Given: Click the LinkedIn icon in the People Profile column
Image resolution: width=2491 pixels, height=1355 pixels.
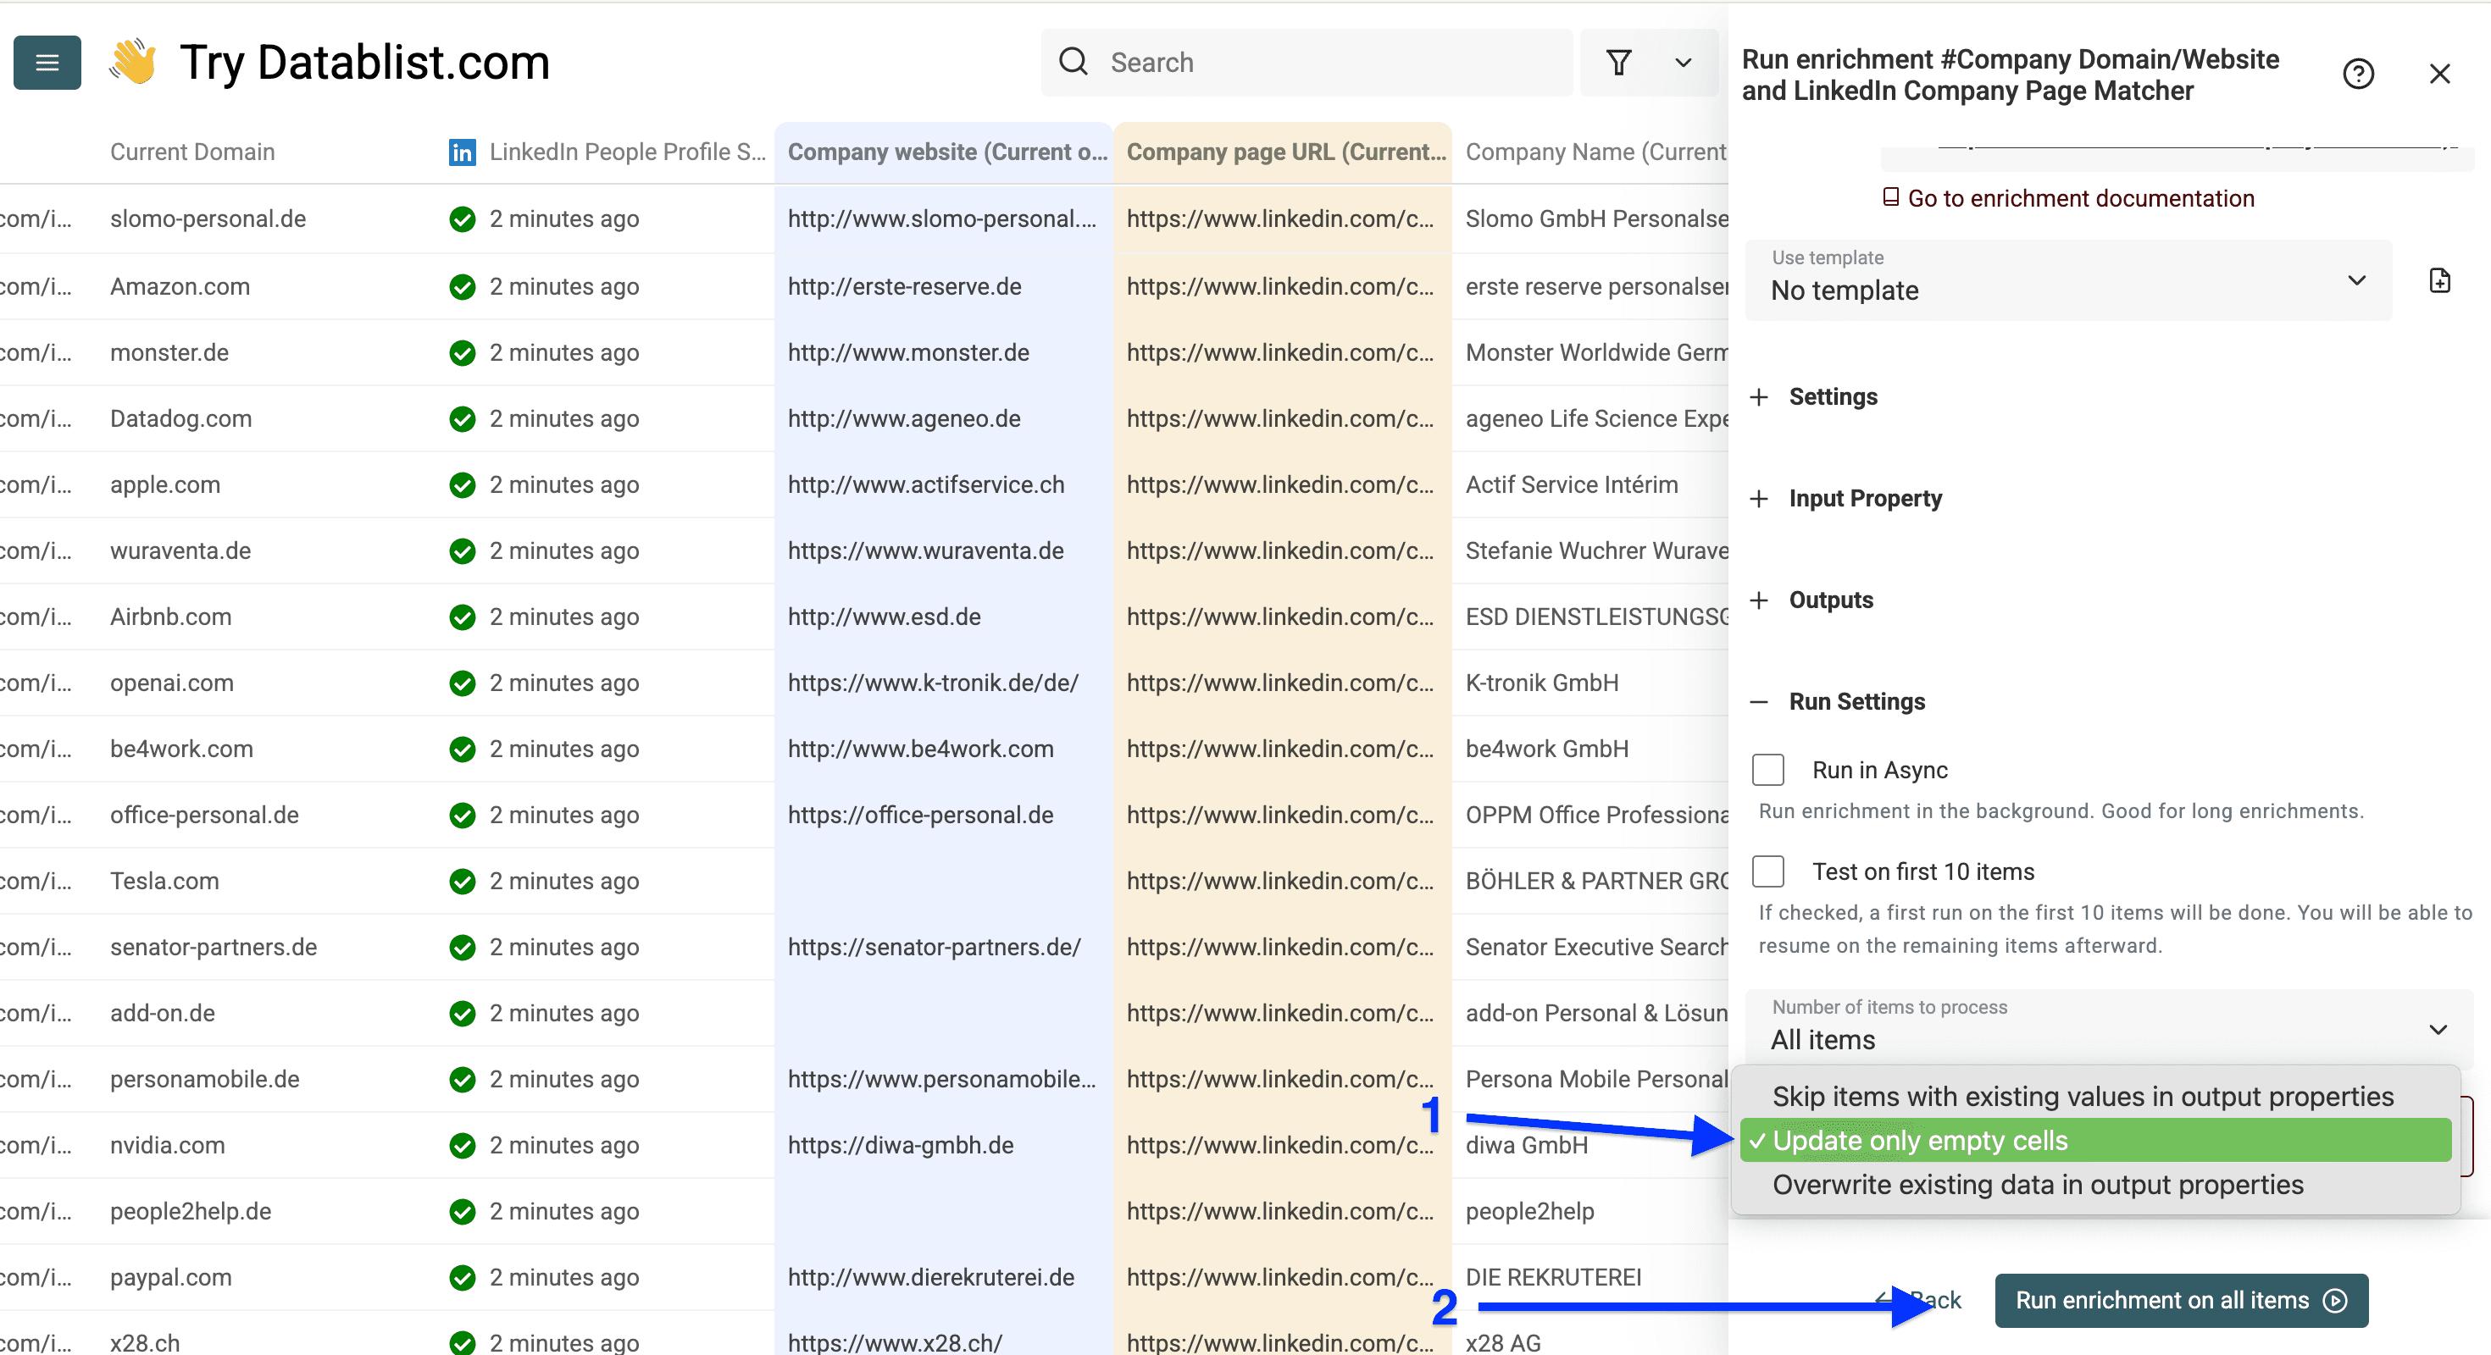Looking at the screenshot, I should click(463, 152).
